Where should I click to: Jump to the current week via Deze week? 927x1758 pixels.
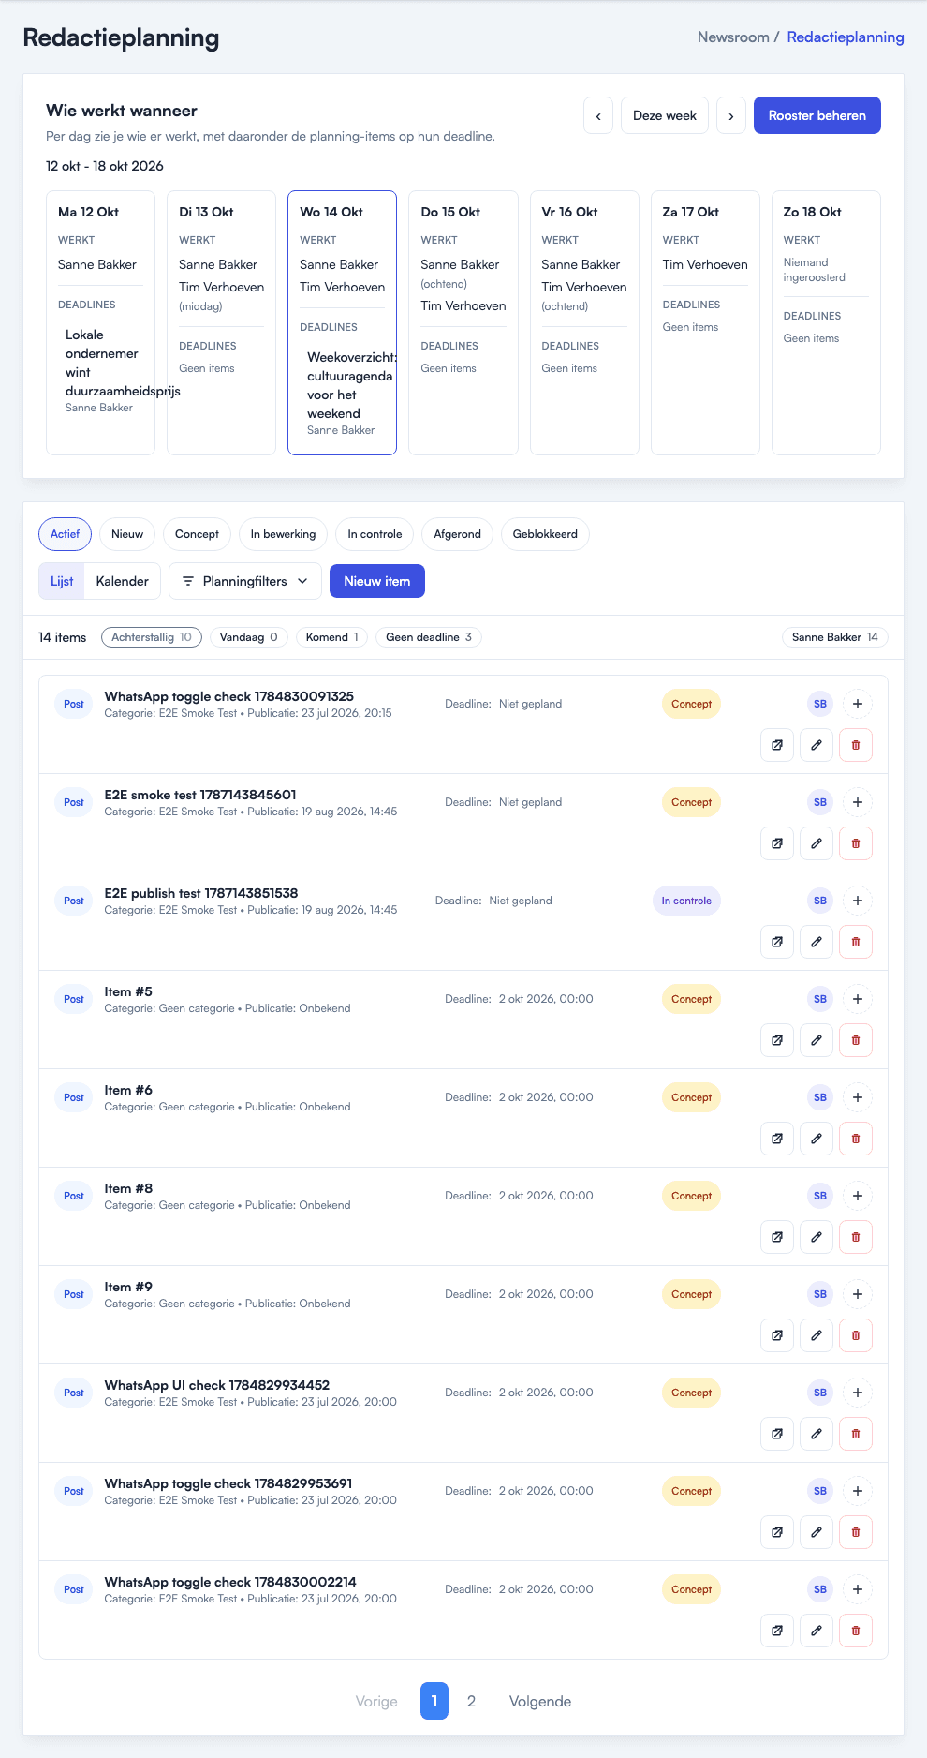[665, 115]
